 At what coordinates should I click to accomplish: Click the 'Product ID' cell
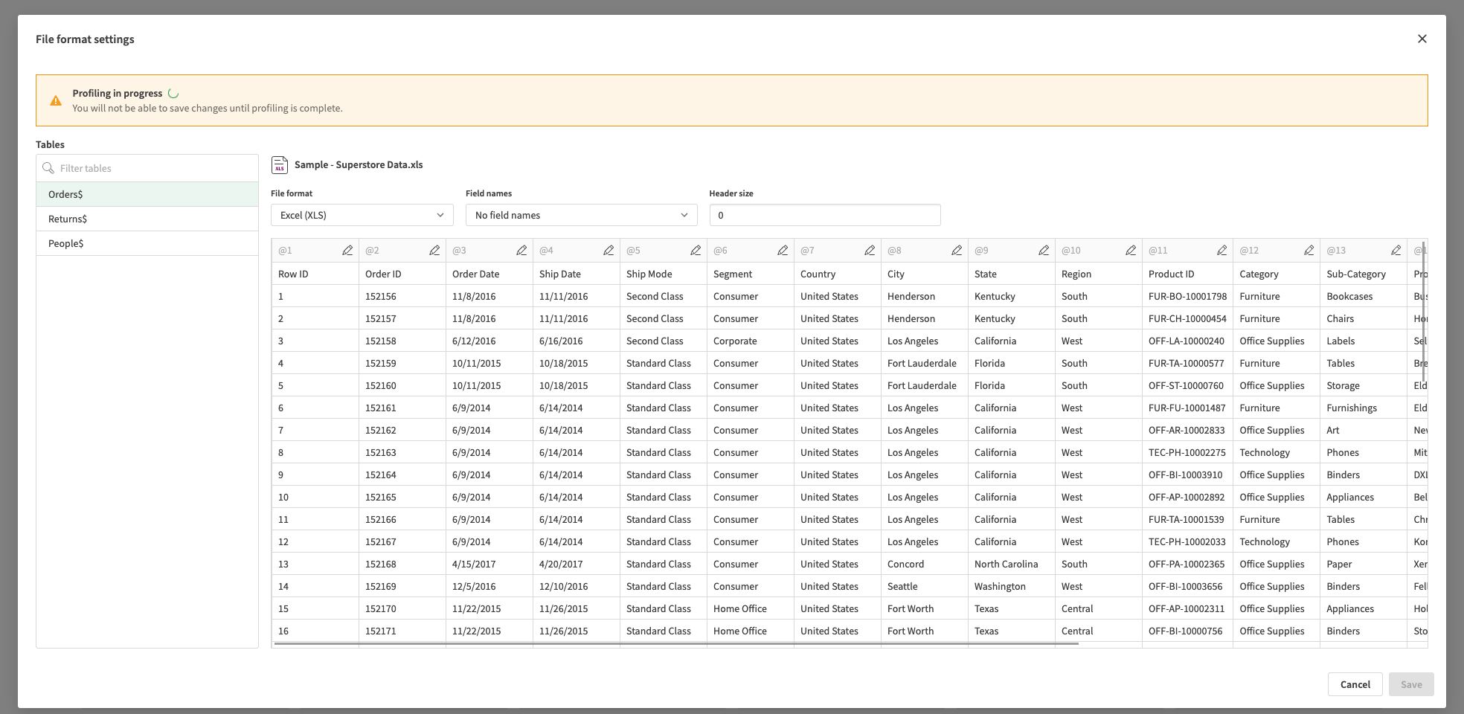click(x=1187, y=274)
